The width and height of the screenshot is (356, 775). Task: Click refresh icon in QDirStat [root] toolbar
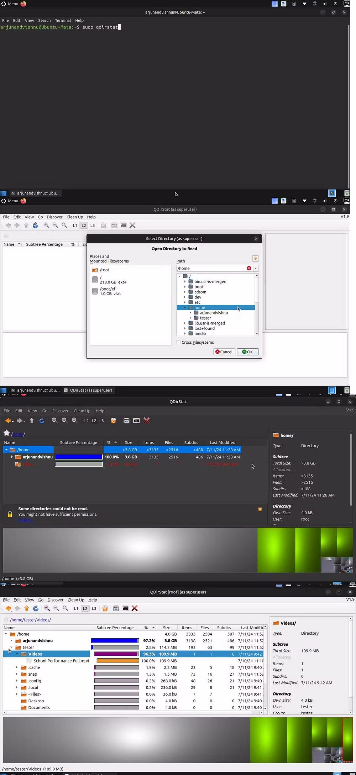coord(36,608)
